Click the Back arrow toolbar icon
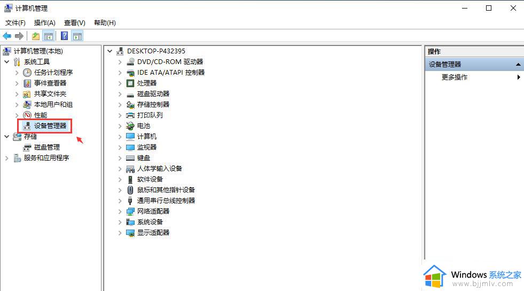The image size is (524, 291). tap(7, 36)
